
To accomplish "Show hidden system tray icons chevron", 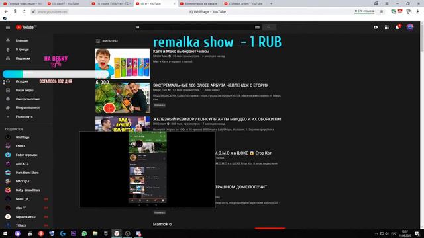I will [376, 233].
